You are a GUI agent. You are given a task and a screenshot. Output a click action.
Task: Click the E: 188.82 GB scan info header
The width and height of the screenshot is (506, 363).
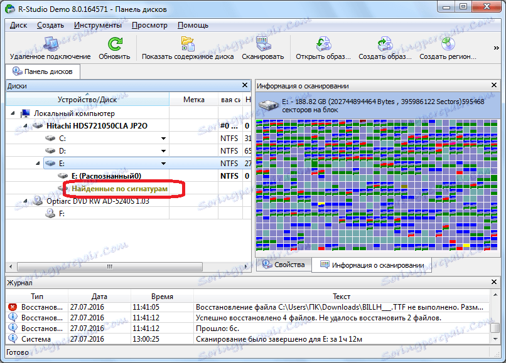(377, 105)
